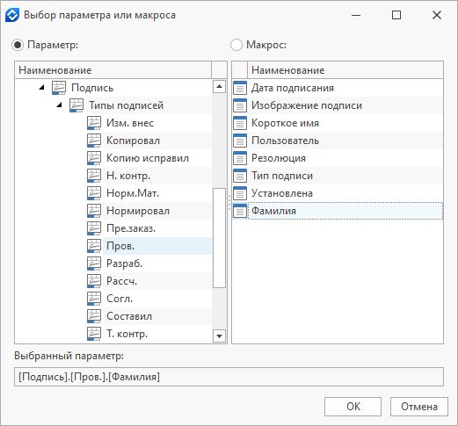Screen dimensions: 458x426
Task: Confirm the selection with OK
Action: 353,407
